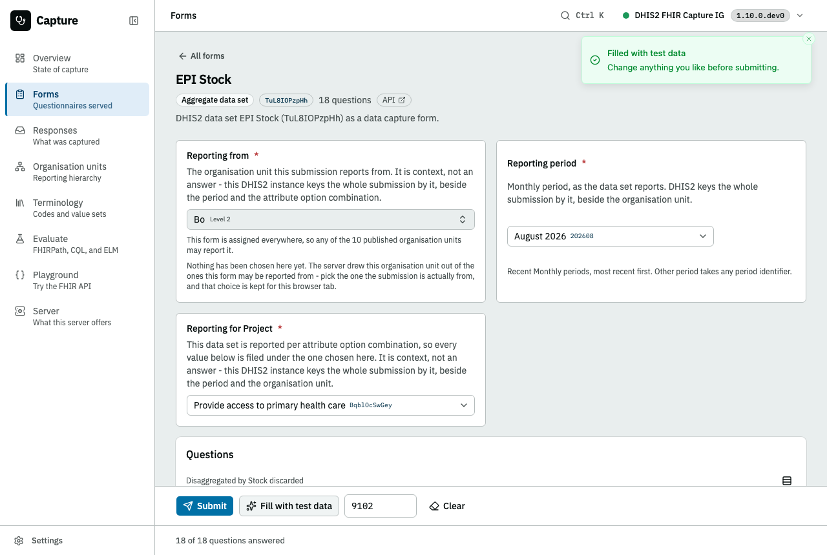Click the Ctrl K shortcut hint

(x=590, y=15)
